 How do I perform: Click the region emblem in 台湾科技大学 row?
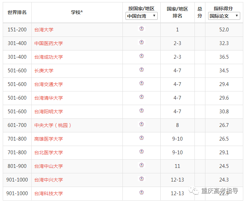(x=142, y=192)
